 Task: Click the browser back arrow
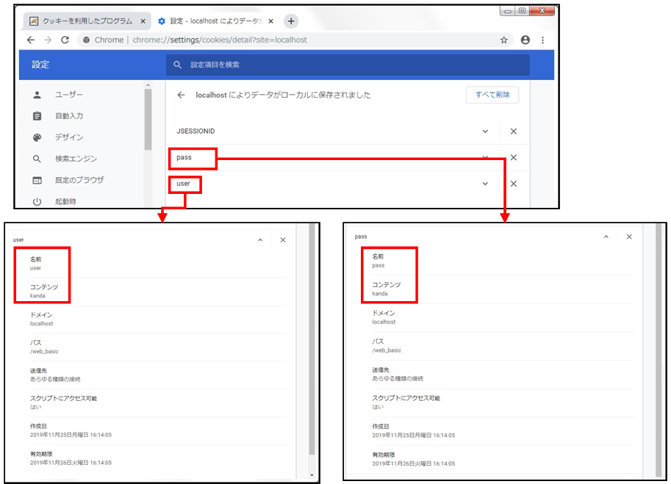(30, 40)
